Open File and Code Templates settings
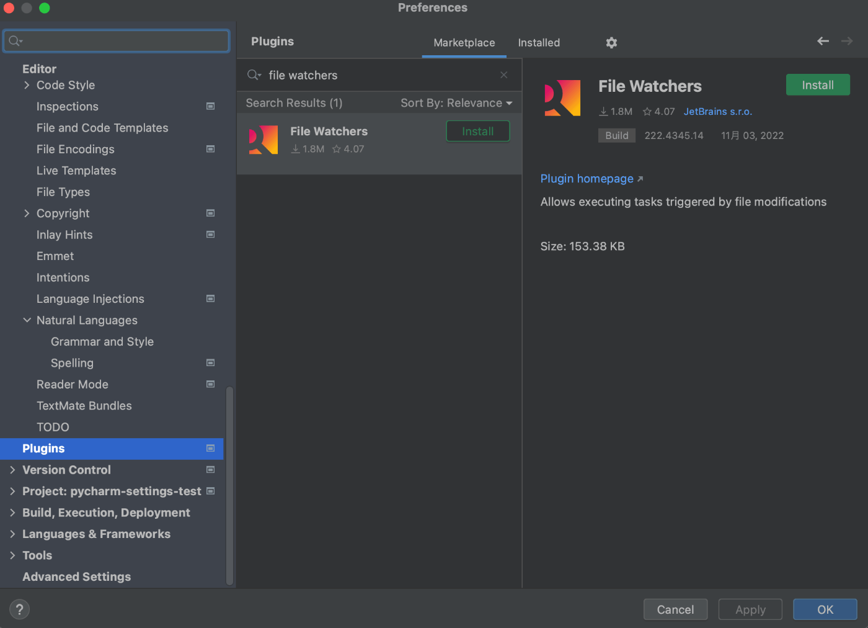Screen dimensions: 868x628 click(x=102, y=128)
